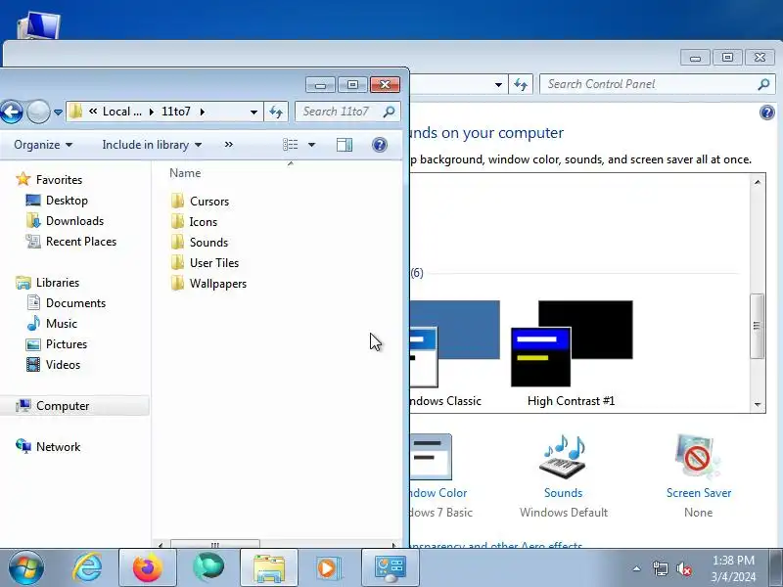Select Network in the navigation pane

pos(48,447)
